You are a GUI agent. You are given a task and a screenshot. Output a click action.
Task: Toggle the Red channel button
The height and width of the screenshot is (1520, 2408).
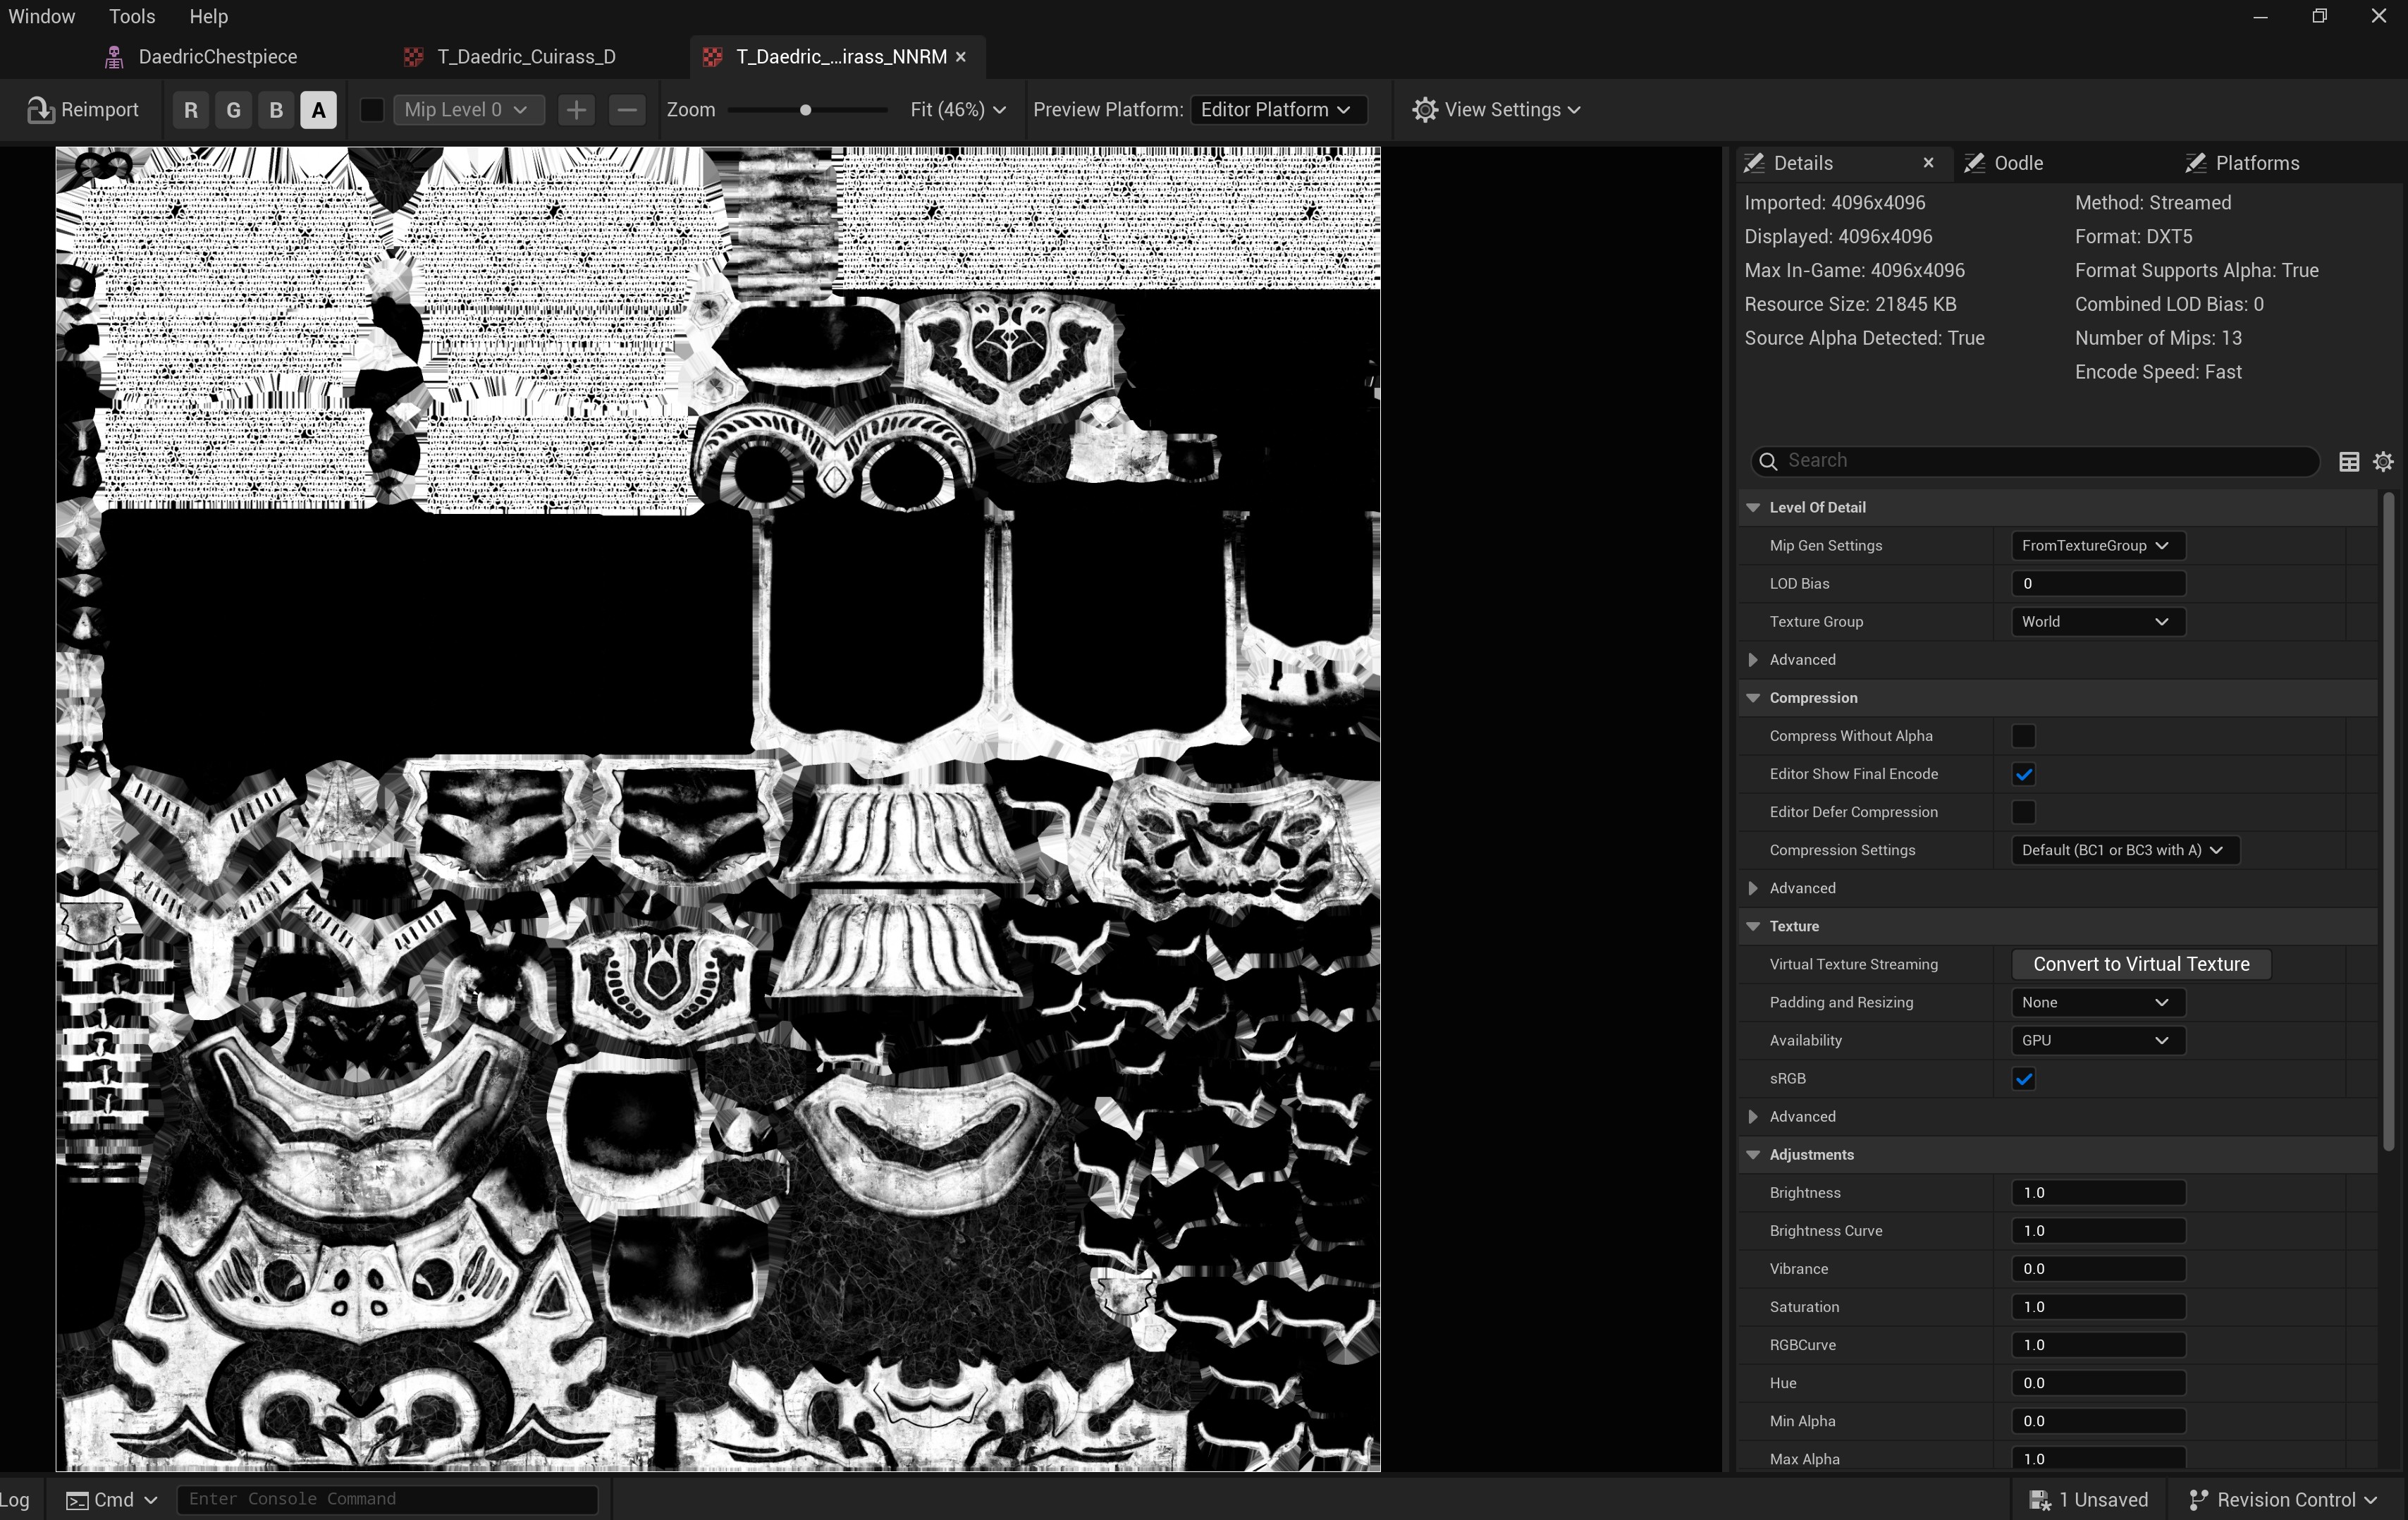coord(191,110)
